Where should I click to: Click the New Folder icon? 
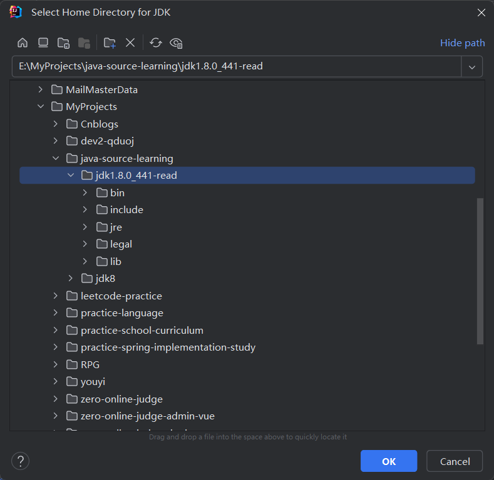coord(110,42)
